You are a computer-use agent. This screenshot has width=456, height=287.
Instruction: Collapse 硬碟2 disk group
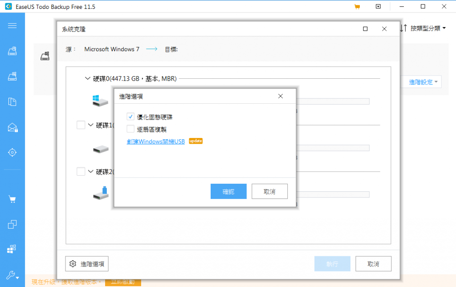[x=90, y=171]
